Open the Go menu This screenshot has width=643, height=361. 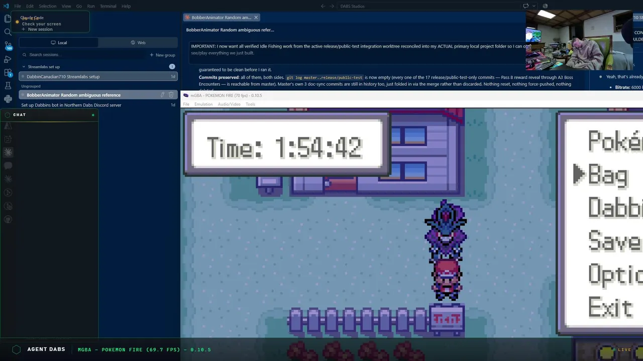click(79, 6)
